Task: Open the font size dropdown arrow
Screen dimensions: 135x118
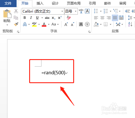Action: point(76,11)
